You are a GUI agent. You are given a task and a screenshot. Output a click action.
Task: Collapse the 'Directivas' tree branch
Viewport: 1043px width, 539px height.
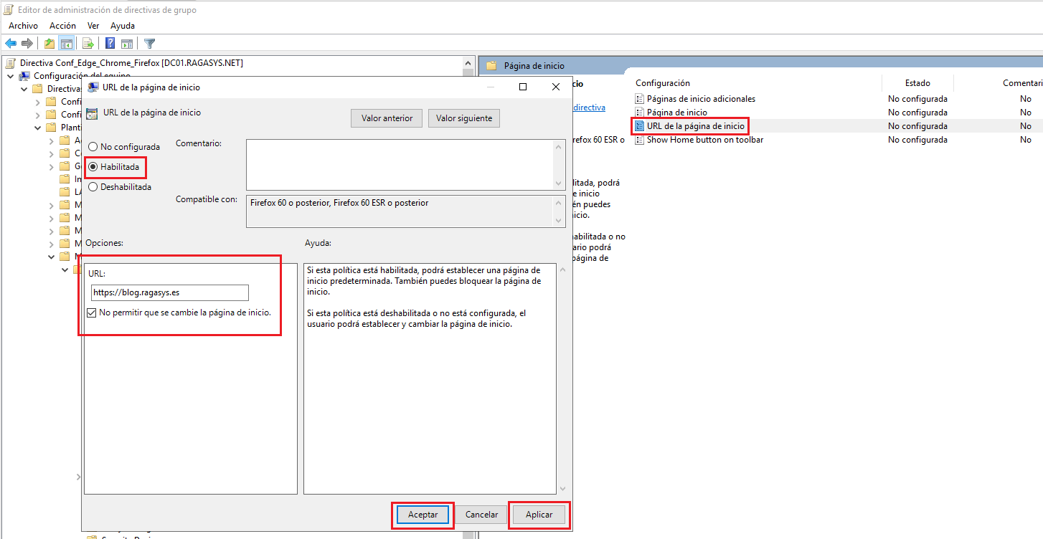pyautogui.click(x=23, y=88)
